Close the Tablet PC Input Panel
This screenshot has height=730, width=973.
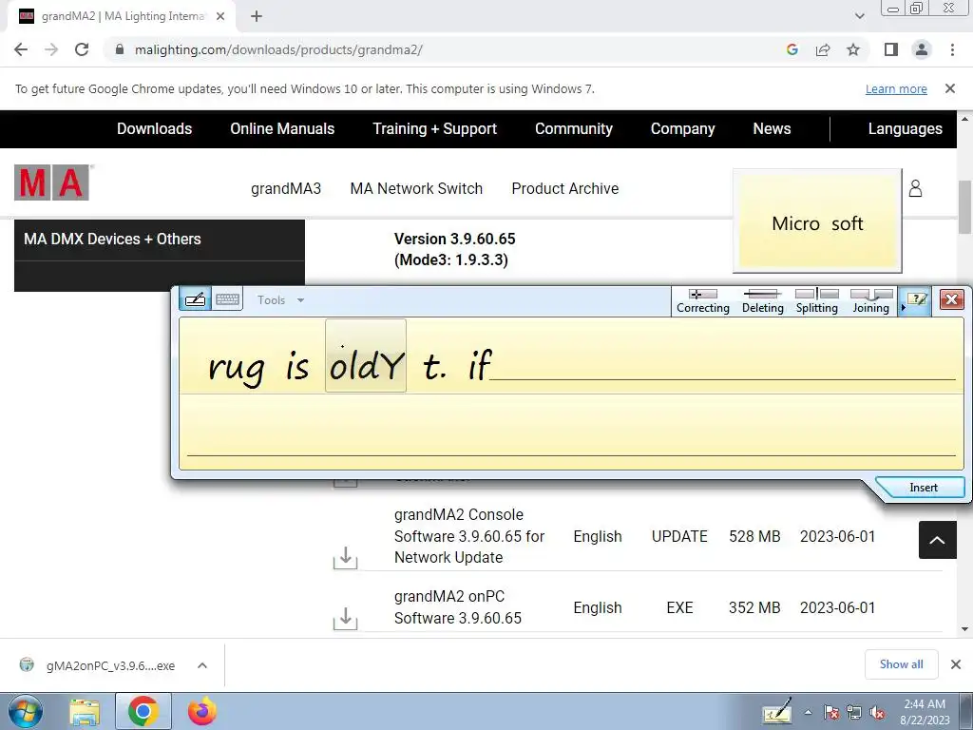coord(951,299)
